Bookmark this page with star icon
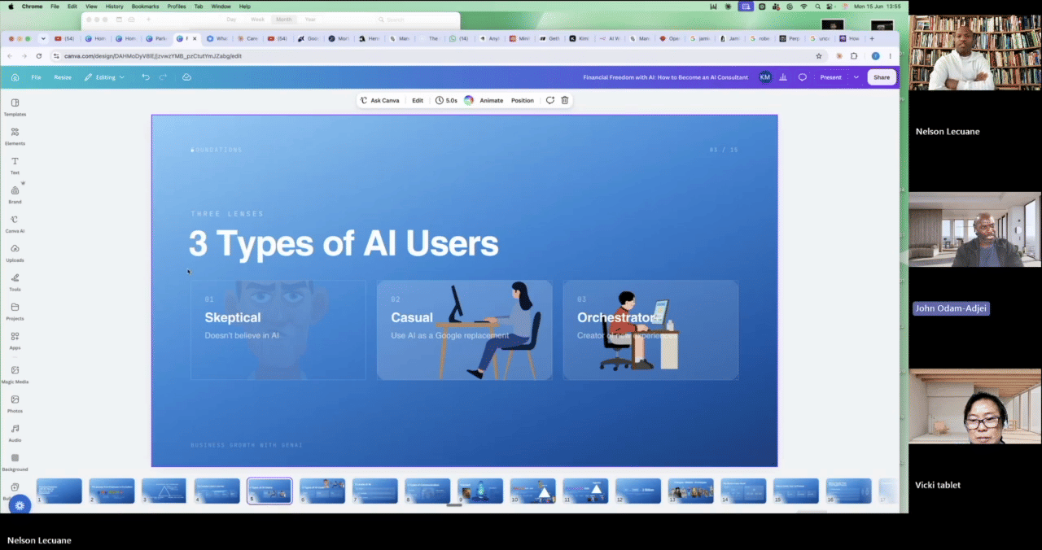Image resolution: width=1042 pixels, height=550 pixels. [819, 56]
